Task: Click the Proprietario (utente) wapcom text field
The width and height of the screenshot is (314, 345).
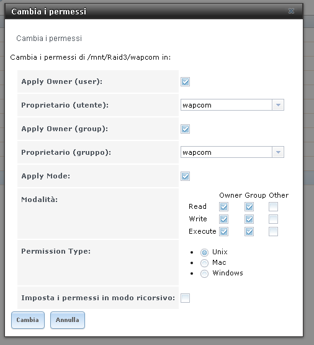Action: (x=227, y=104)
